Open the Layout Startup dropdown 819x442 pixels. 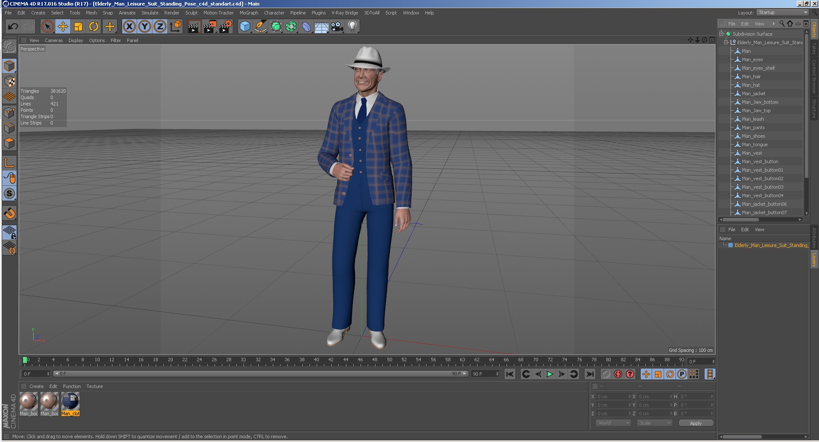click(x=782, y=13)
